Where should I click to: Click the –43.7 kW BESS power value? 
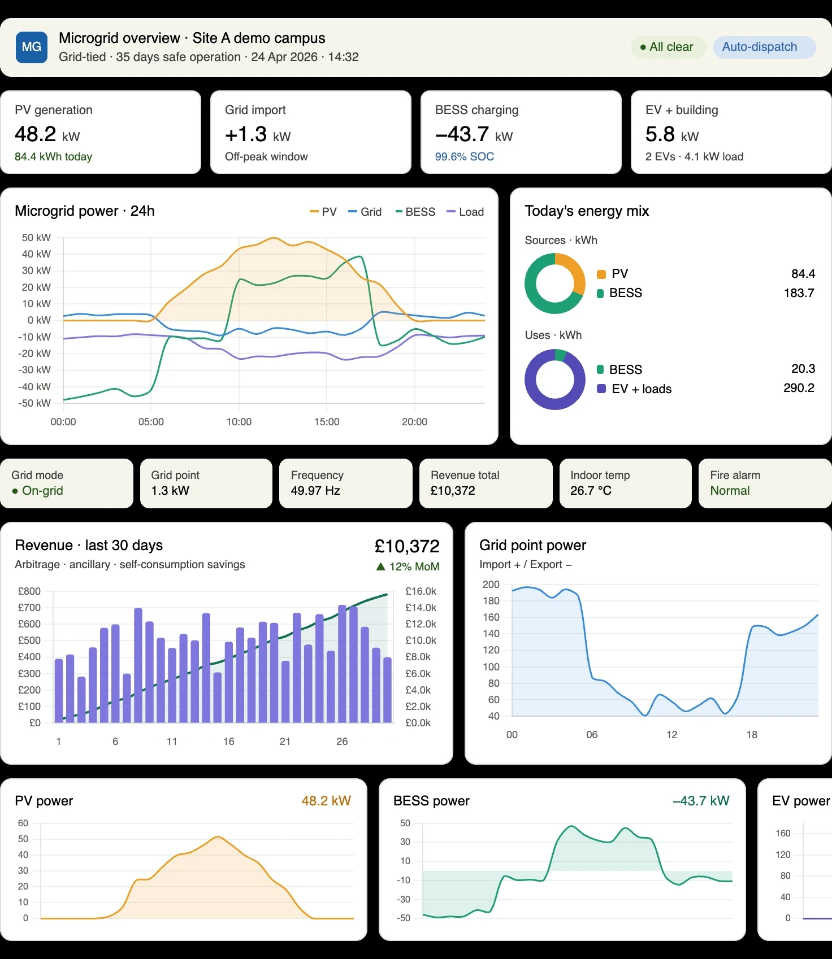[701, 801]
